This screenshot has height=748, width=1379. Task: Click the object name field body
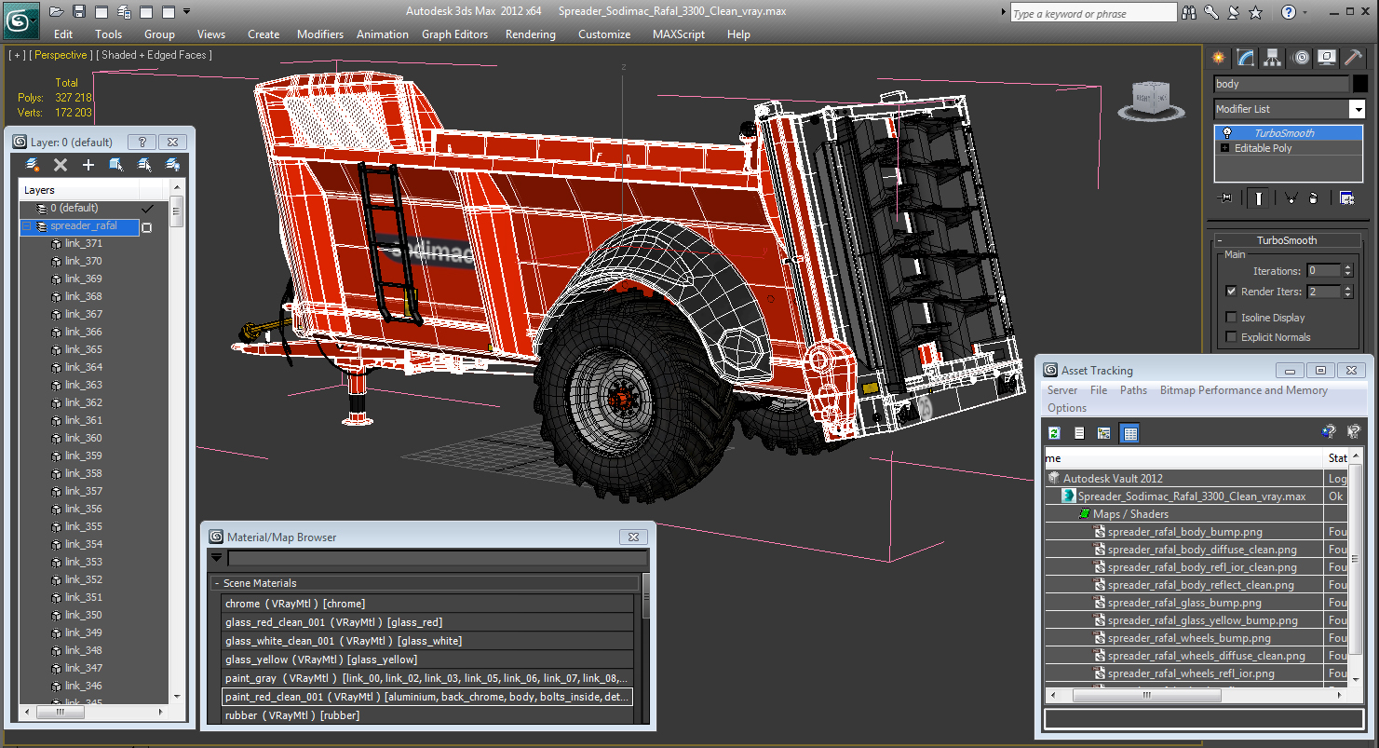pos(1280,84)
